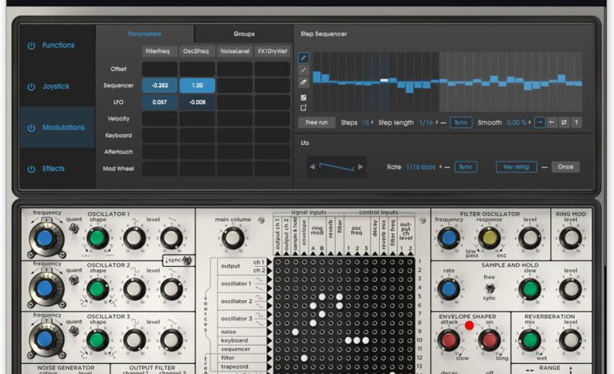614x374 pixels.
Task: Select LFO cell showing -0.008
Action: [x=197, y=103]
